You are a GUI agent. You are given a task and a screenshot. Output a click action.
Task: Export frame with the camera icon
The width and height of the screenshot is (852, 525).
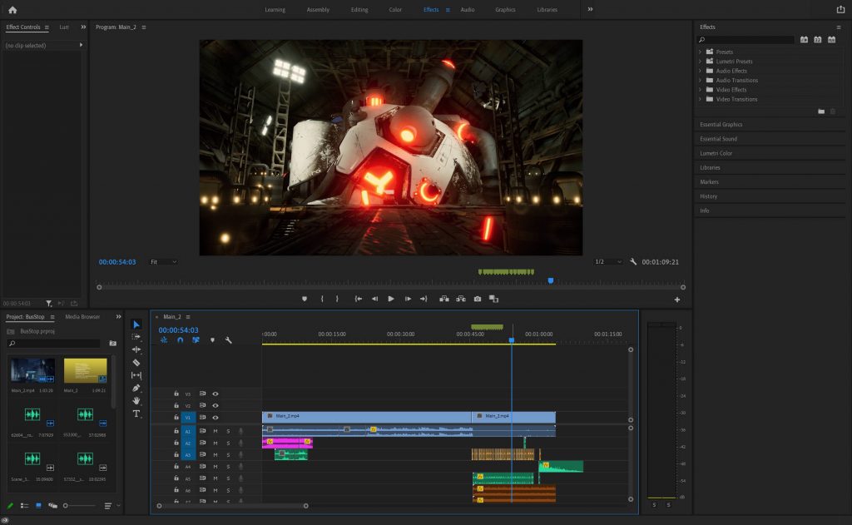(x=477, y=299)
